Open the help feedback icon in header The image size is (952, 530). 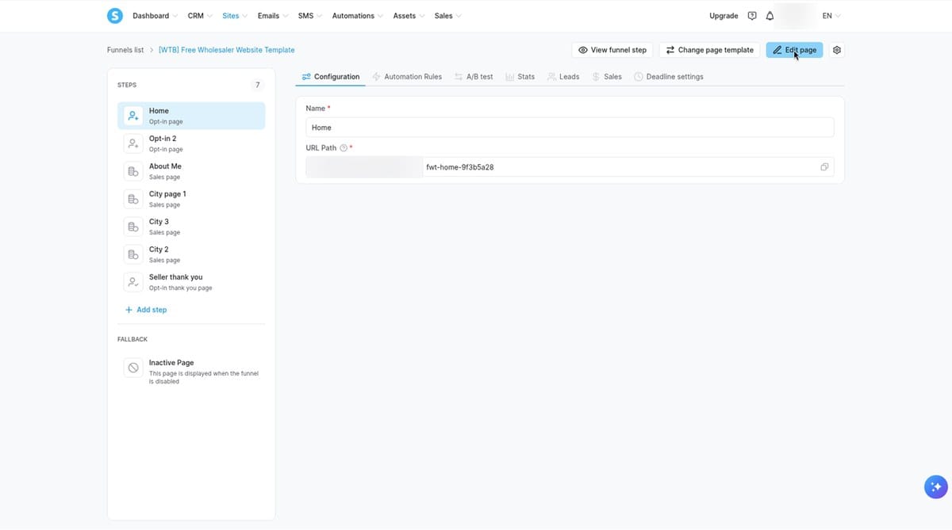click(752, 16)
